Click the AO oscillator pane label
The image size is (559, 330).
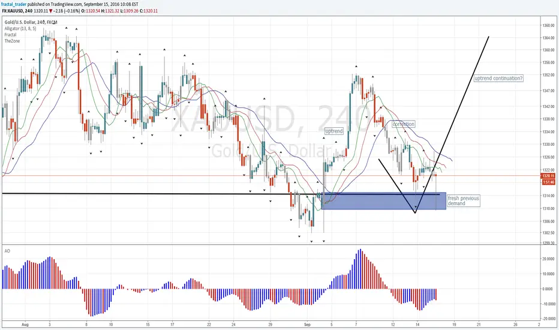click(7, 251)
